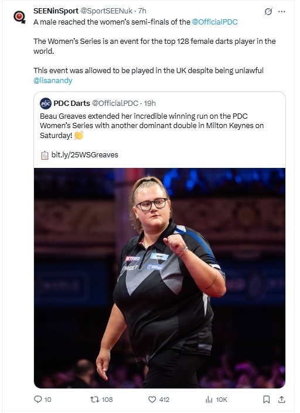The height and width of the screenshot is (413, 300).
Task: Like the post with the heart icon
Action: (152, 400)
